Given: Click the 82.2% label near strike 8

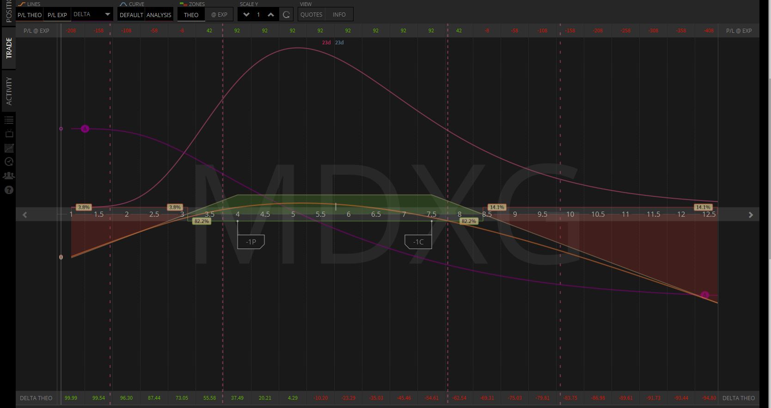Looking at the screenshot, I should [x=469, y=221].
